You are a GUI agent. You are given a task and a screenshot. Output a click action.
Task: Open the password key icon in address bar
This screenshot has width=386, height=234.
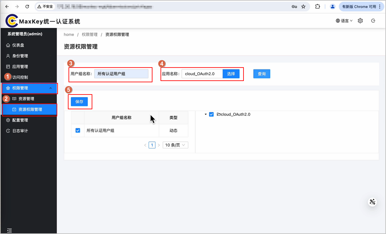(294, 6)
